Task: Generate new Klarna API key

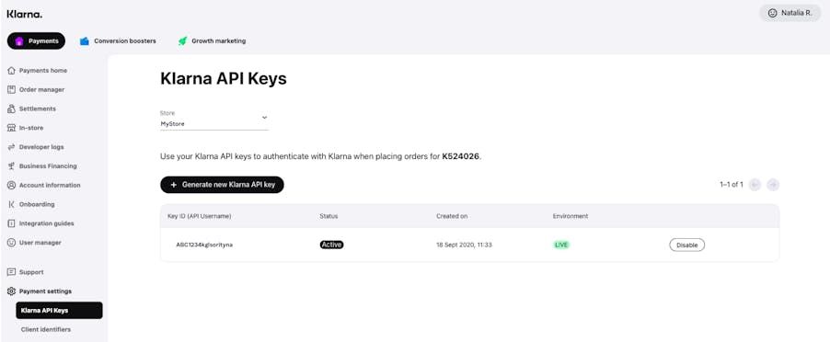Action: pyautogui.click(x=223, y=185)
